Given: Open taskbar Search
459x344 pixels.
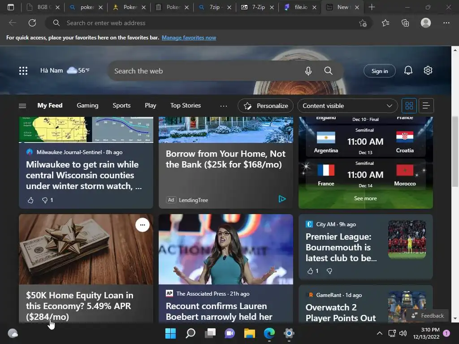Looking at the screenshot, I should pyautogui.click(x=190, y=333).
